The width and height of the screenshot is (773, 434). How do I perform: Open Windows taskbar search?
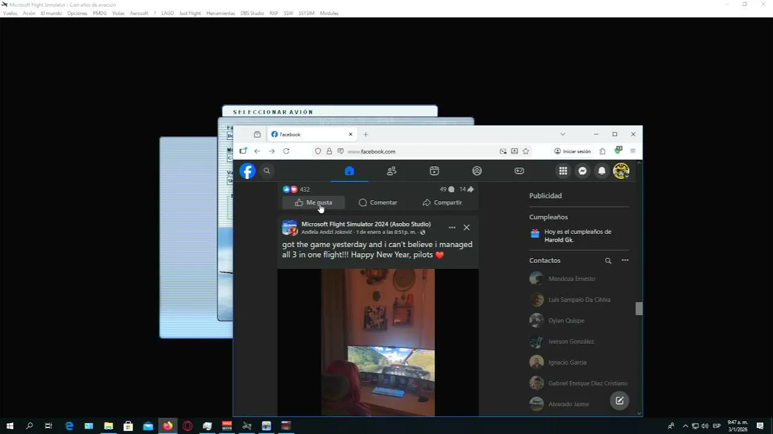(30, 426)
